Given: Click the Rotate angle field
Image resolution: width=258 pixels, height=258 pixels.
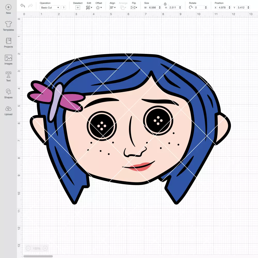Looking at the screenshot, I should pyautogui.click(x=199, y=7).
